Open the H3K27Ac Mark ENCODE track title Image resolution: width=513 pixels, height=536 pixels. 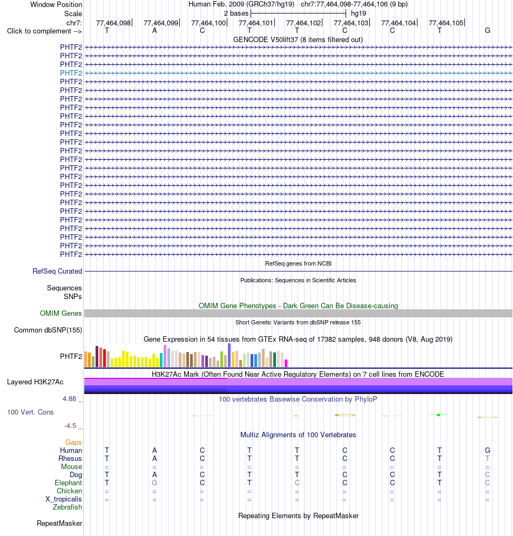pyautogui.click(x=298, y=374)
